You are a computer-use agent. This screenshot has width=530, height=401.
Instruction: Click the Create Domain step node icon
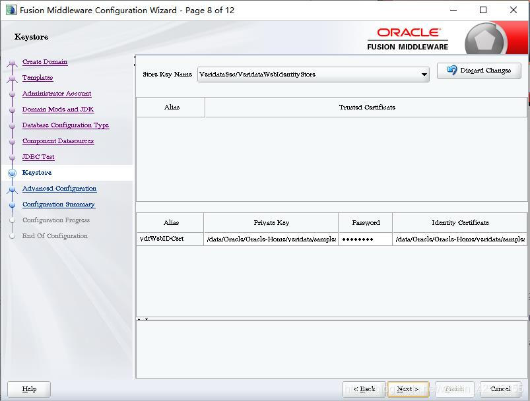click(12, 63)
